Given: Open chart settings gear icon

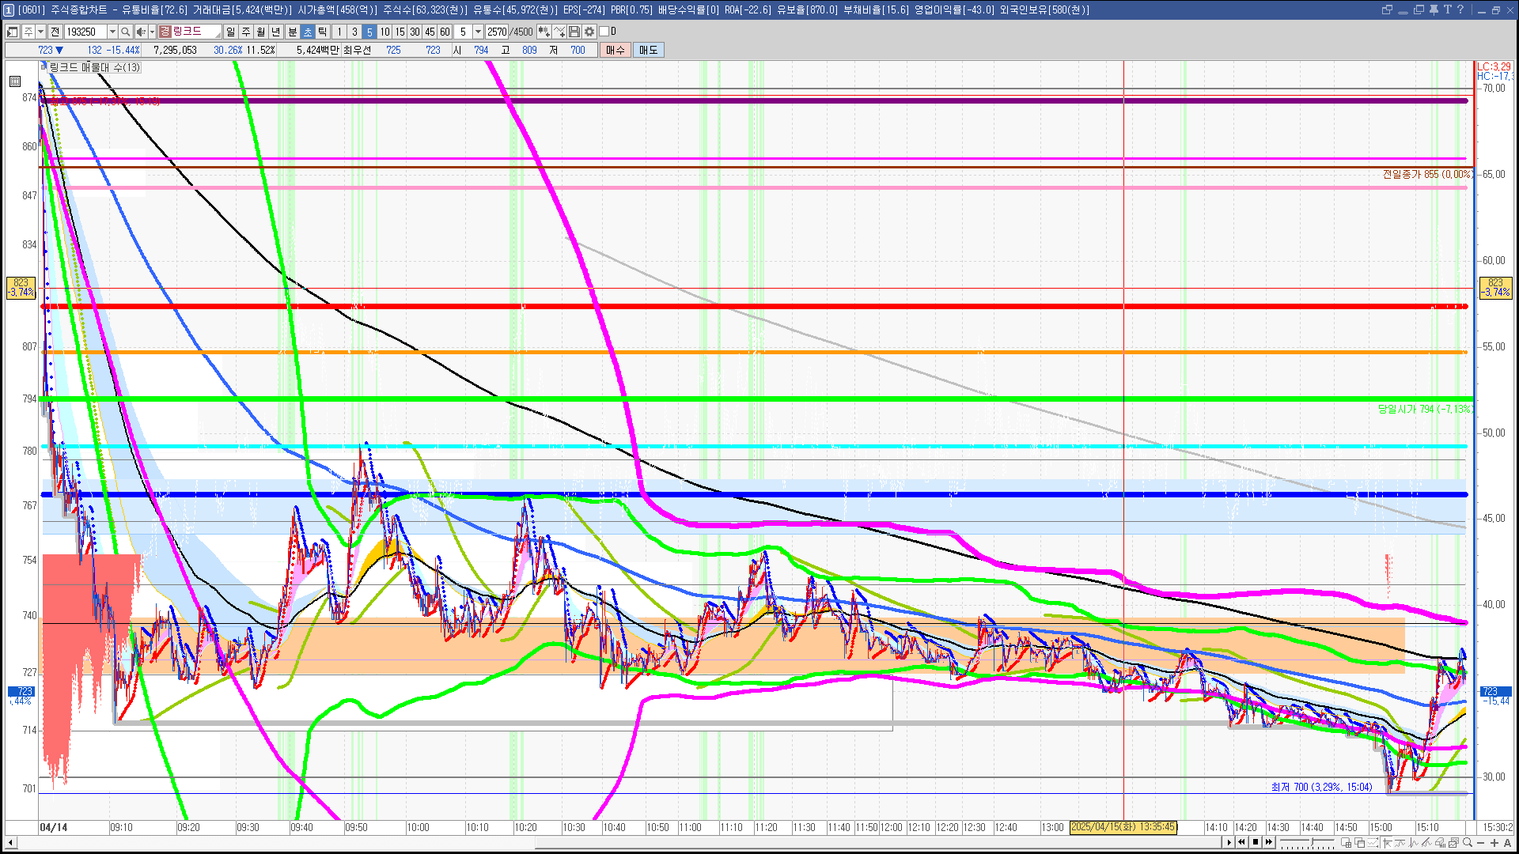Looking at the screenshot, I should tap(589, 32).
